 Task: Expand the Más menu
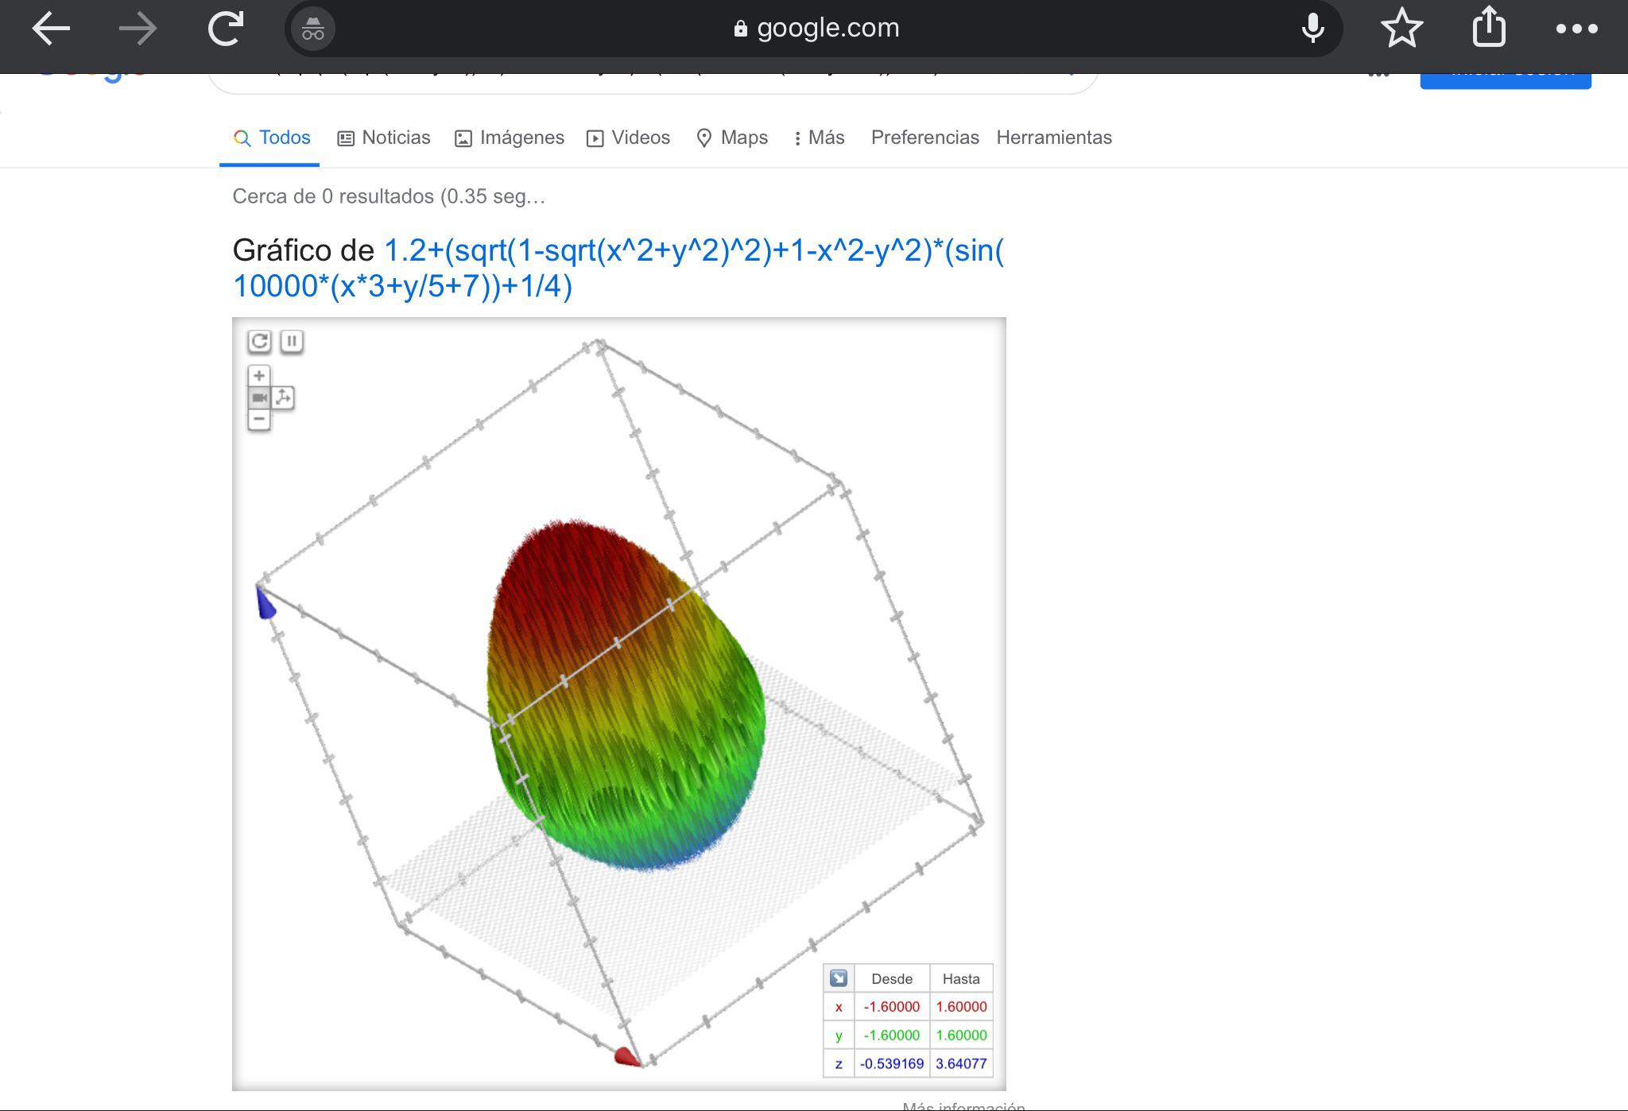(819, 137)
